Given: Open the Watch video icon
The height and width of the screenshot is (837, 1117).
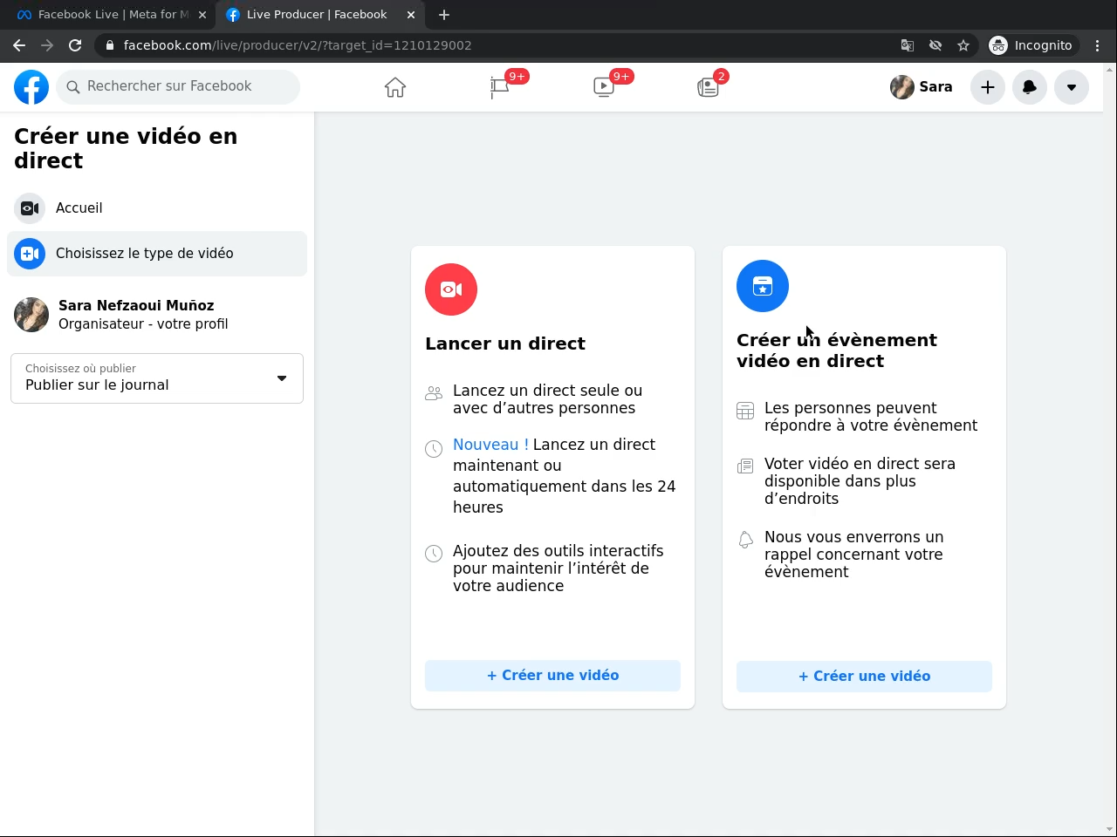Looking at the screenshot, I should click(x=604, y=87).
